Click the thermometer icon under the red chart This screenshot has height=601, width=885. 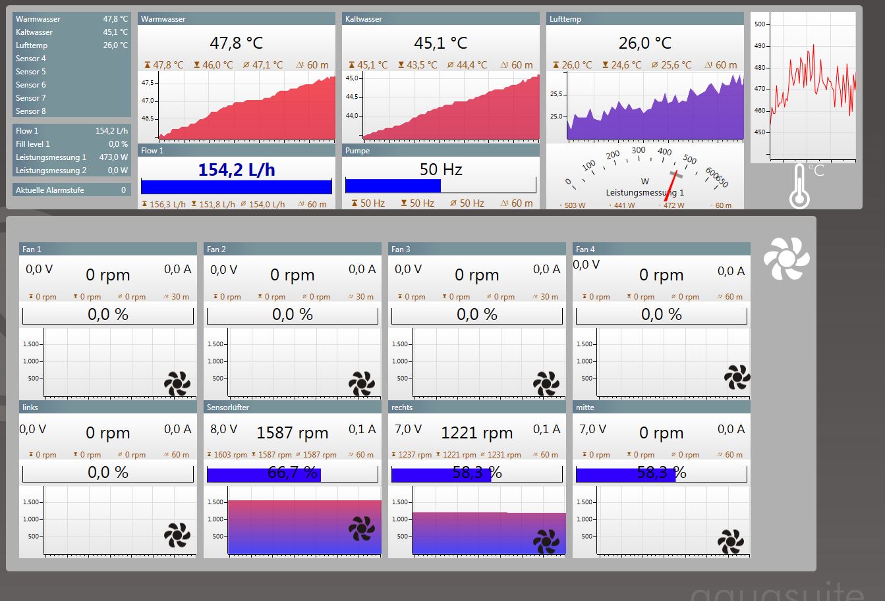[799, 186]
